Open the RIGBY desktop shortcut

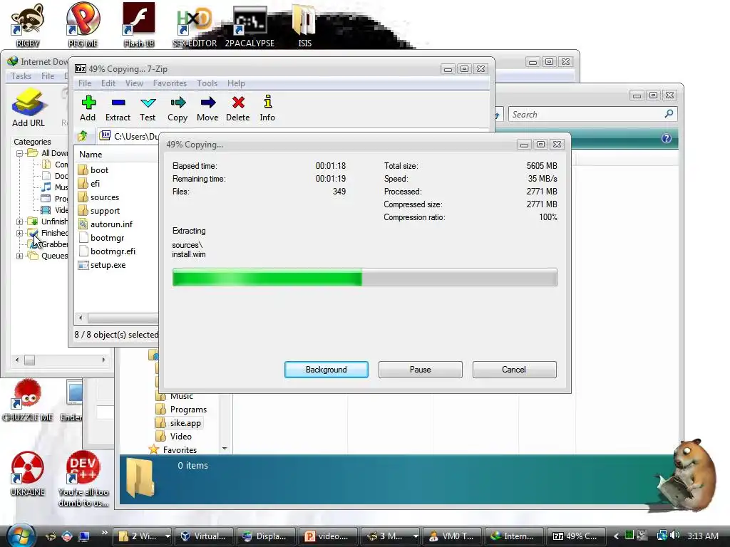pos(28,25)
